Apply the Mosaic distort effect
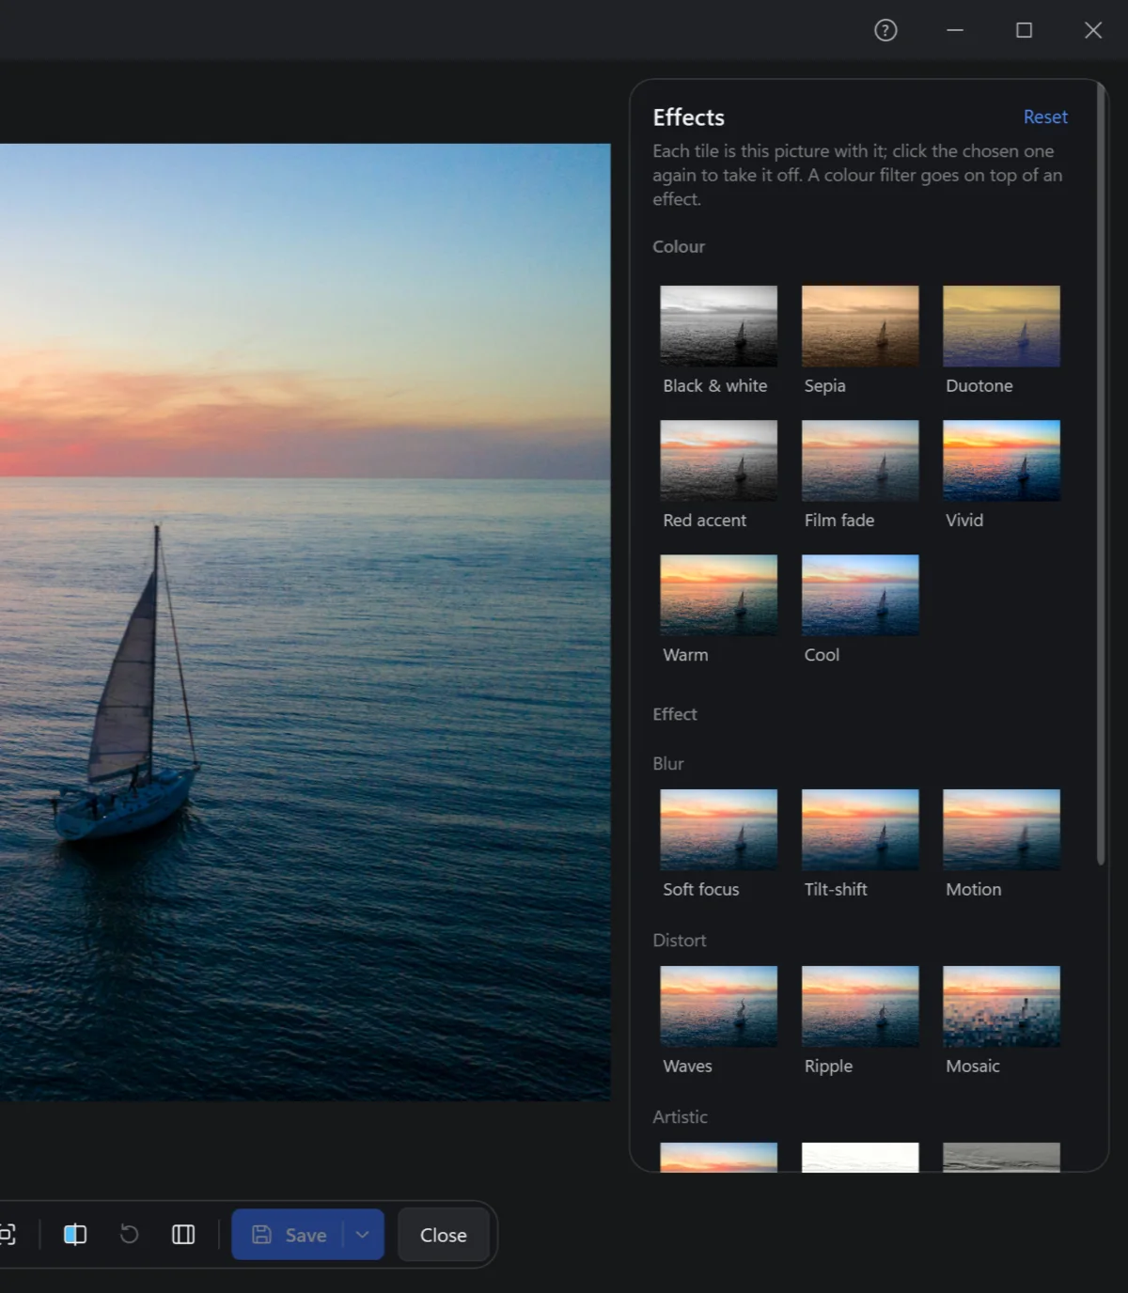The image size is (1128, 1293). (1001, 1005)
